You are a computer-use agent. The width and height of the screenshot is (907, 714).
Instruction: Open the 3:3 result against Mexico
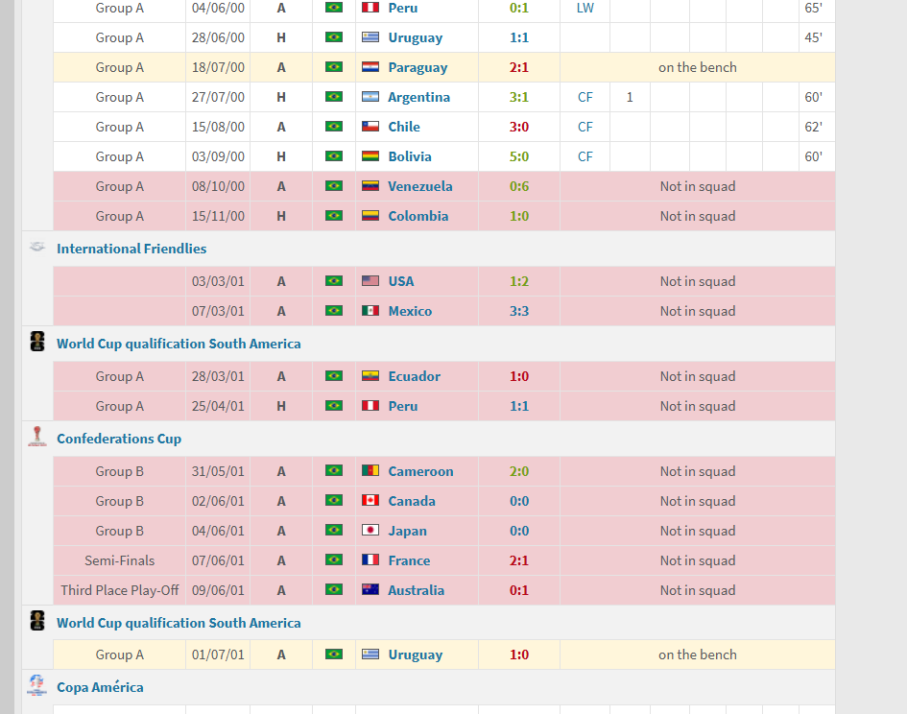click(519, 311)
